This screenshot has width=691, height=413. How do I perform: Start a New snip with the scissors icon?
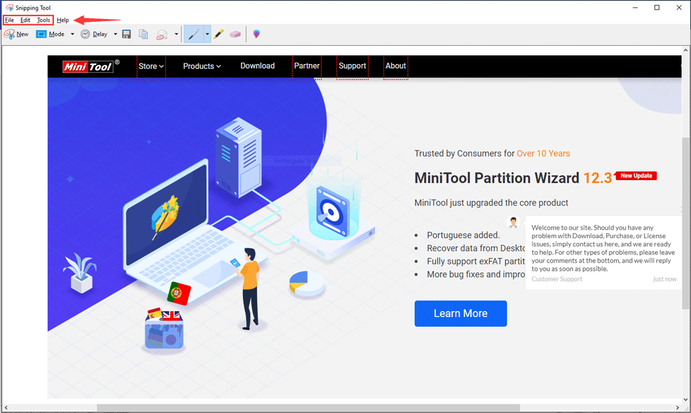(x=16, y=34)
